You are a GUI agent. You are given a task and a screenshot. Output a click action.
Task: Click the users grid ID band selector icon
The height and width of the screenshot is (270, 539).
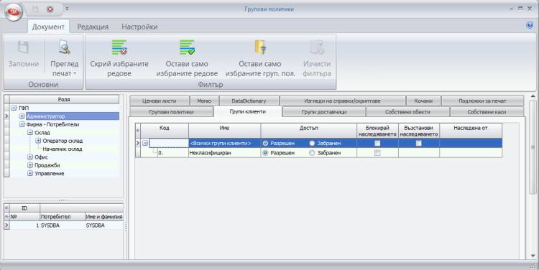click(6, 208)
